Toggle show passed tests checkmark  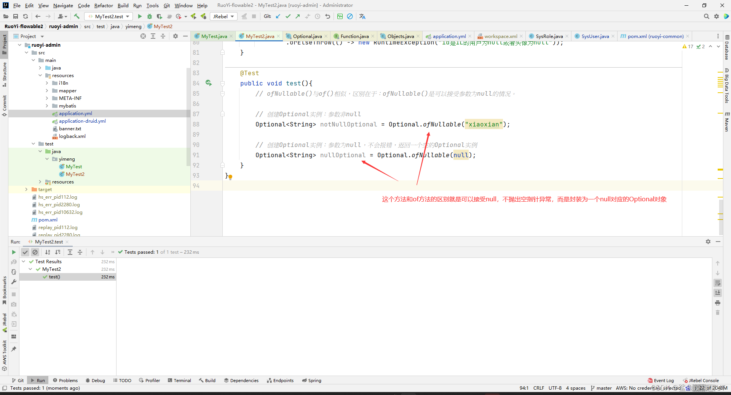(25, 252)
